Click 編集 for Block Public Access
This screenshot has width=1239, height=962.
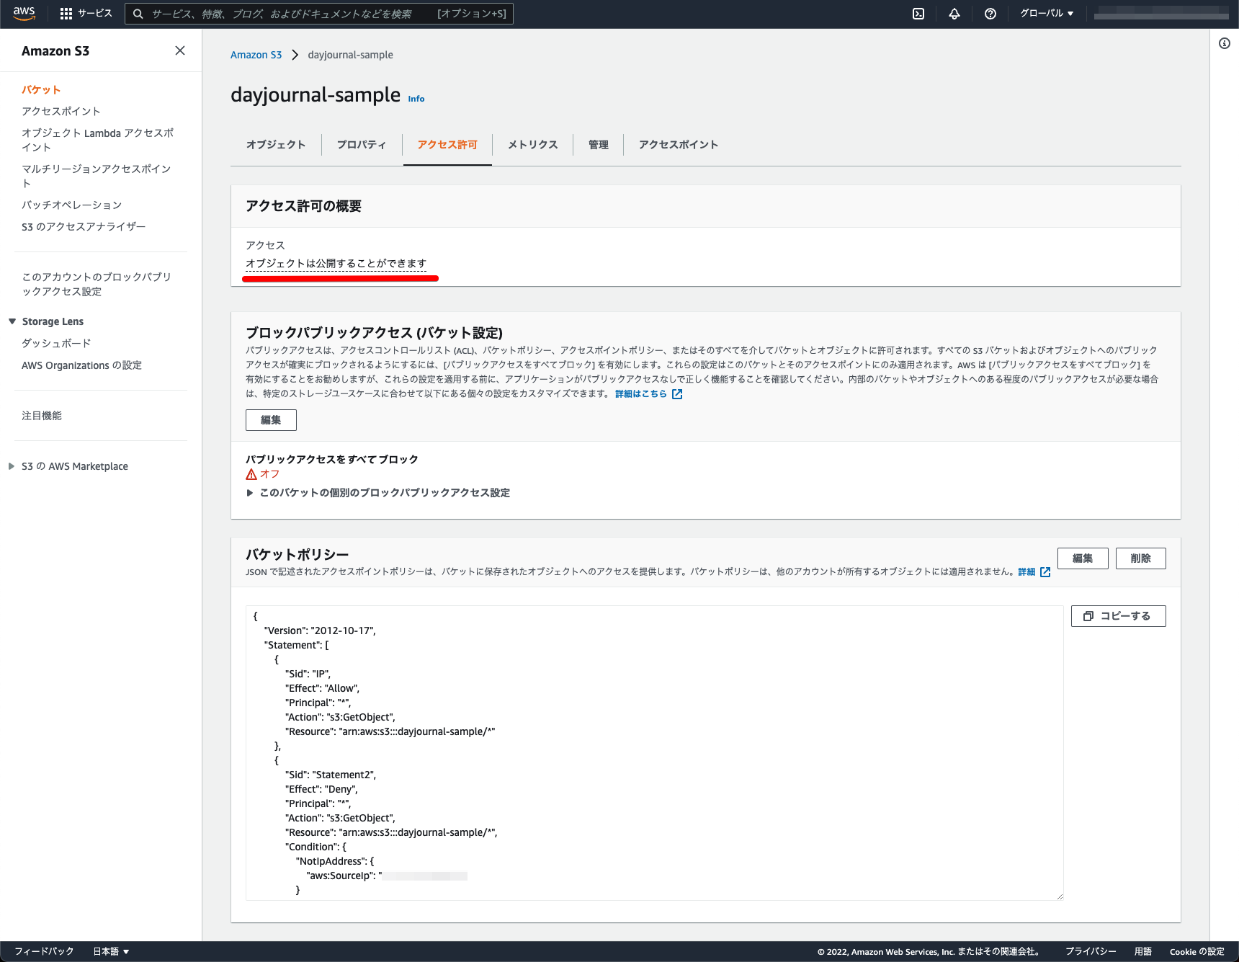(271, 420)
